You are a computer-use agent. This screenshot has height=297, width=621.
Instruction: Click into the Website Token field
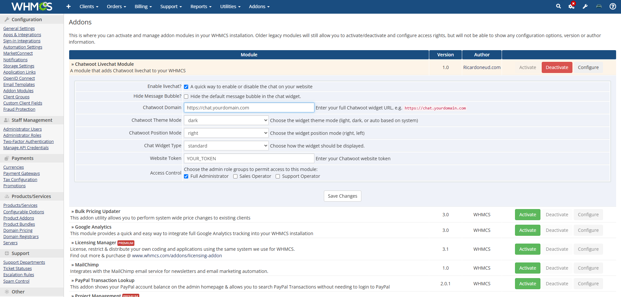(249, 159)
